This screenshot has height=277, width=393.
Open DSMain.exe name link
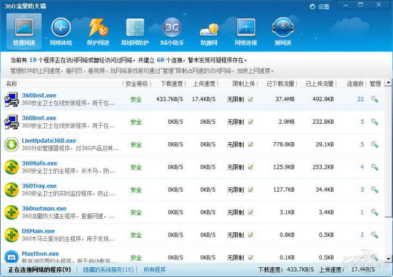click(38, 231)
